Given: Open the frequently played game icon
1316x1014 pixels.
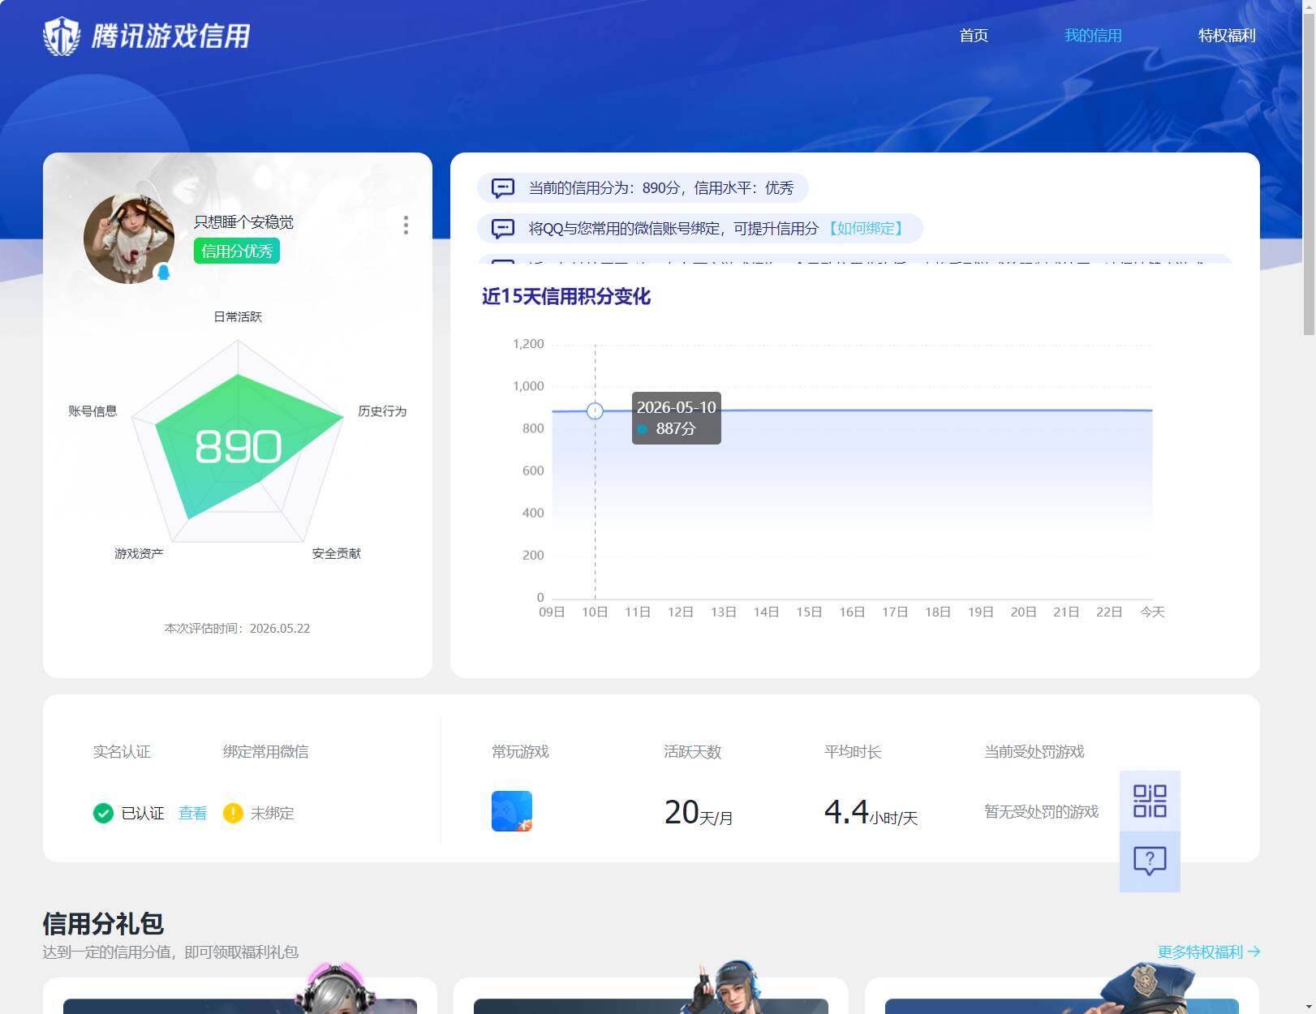Looking at the screenshot, I should (512, 811).
